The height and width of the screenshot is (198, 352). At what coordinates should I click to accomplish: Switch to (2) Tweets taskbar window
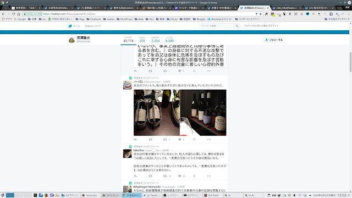[x=152, y=195]
